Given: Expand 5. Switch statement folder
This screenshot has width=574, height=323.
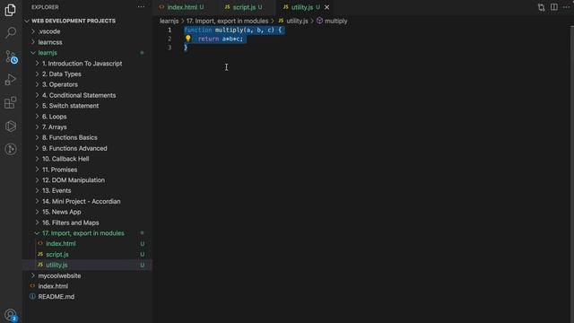Looking at the screenshot, I should click(x=70, y=106).
